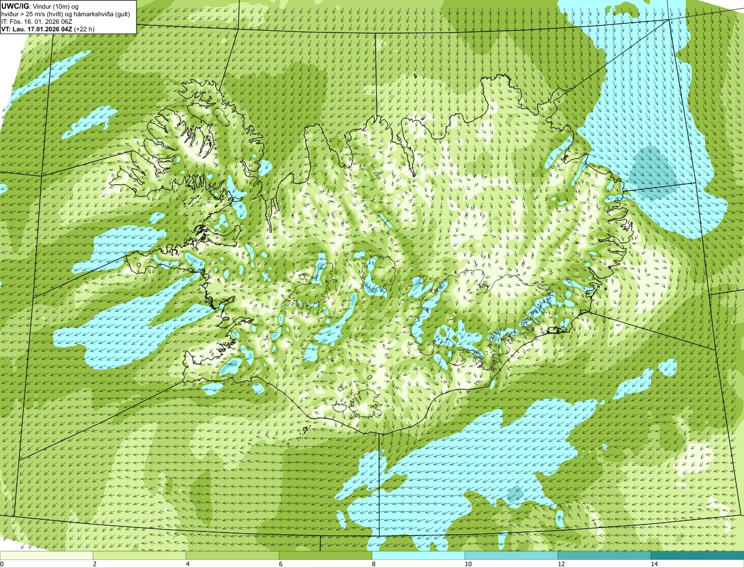Click the "IT: Fös. 16. 01. 2026 06Z" line
The height and width of the screenshot is (568, 744).
coord(37,21)
